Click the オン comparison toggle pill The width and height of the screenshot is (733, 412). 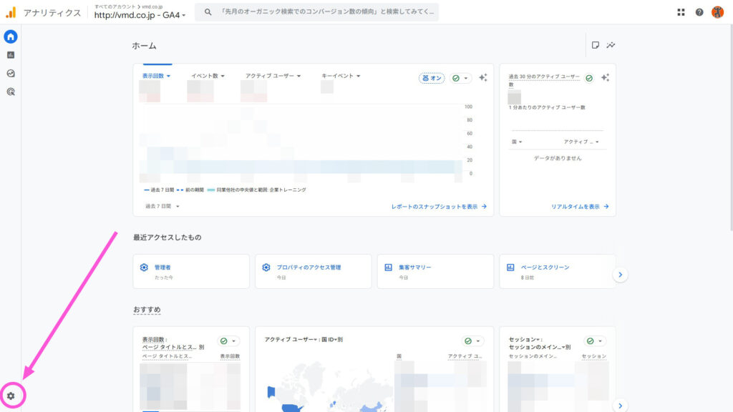click(x=430, y=78)
